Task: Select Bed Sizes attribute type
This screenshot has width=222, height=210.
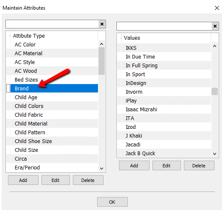Action: 52,79
